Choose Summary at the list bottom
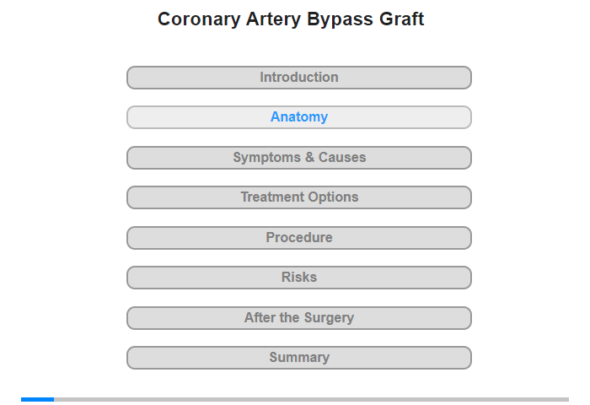Viewport: 590px width, 405px height. [299, 358]
